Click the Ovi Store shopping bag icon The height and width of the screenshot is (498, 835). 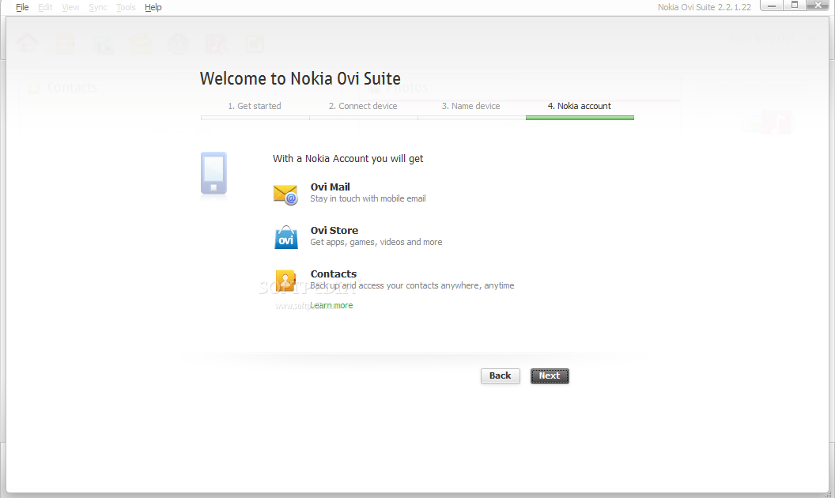tap(286, 237)
